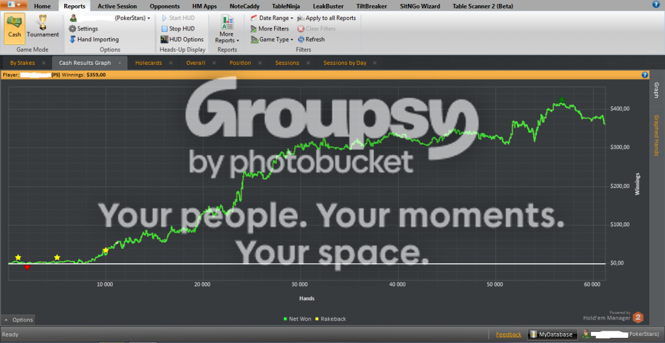Click the PokerStars player status icon
This screenshot has height=343, width=665.
[x=586, y=334]
